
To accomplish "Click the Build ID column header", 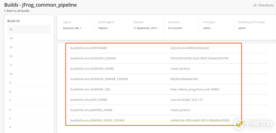I will tap(13, 21).
